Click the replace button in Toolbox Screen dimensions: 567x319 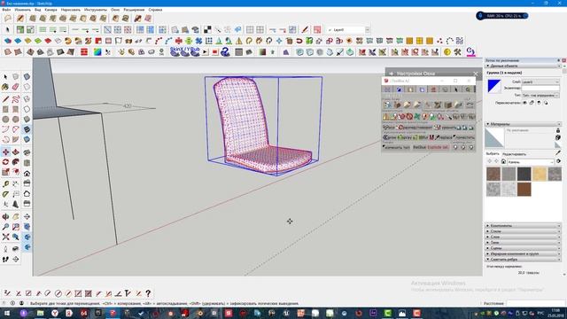point(444,137)
